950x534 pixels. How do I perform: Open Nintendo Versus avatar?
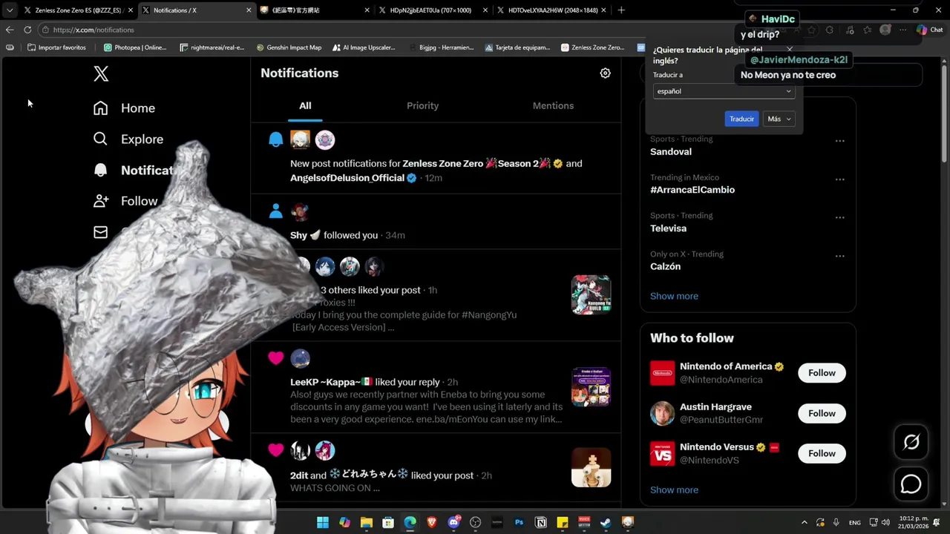pyautogui.click(x=662, y=453)
